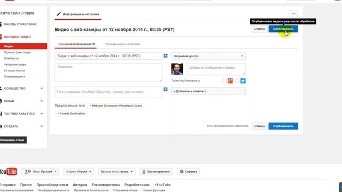
Task: Open История поиска in sidebar
Action: (x=14, y=71)
